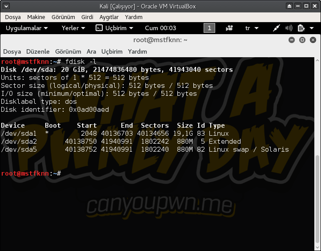The image size is (321, 251).
Task: Click the volume speaker icon
Action: [x=289, y=28]
